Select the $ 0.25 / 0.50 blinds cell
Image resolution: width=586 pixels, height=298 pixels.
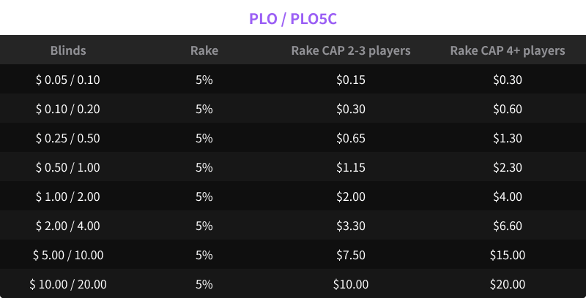coord(68,138)
